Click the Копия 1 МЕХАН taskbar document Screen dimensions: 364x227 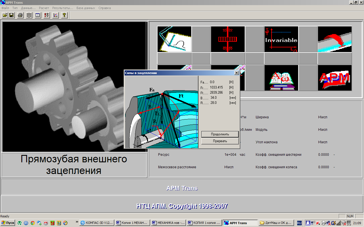[x=133, y=223]
